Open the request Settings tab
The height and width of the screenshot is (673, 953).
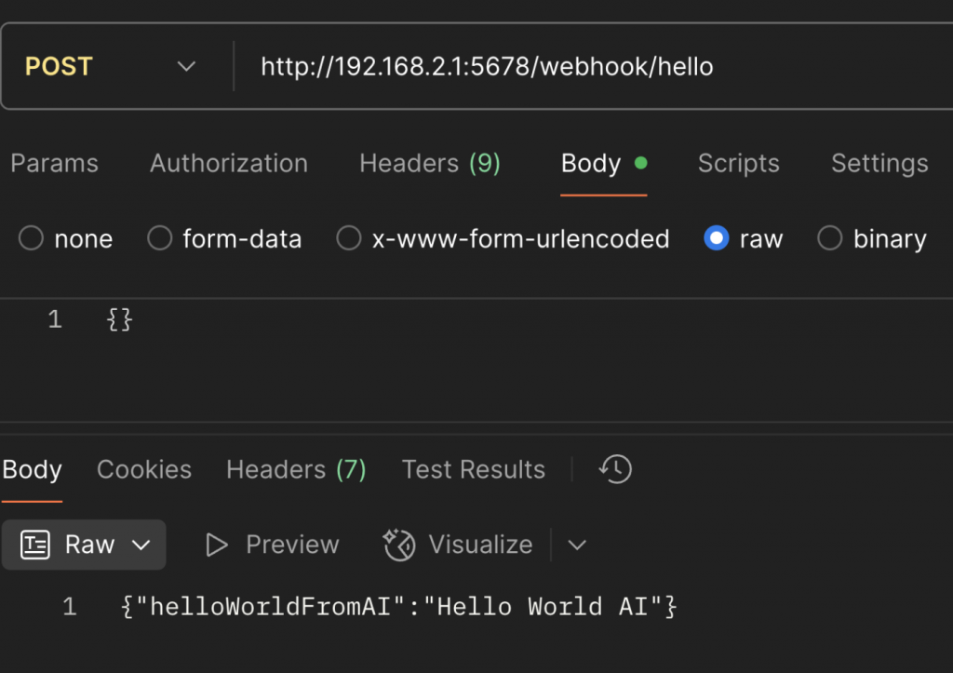[x=879, y=164]
